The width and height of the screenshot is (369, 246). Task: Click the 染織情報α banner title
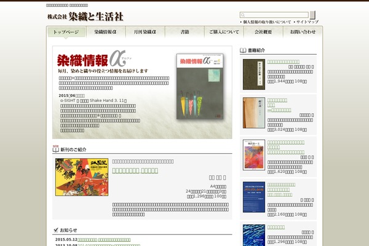pos(94,59)
